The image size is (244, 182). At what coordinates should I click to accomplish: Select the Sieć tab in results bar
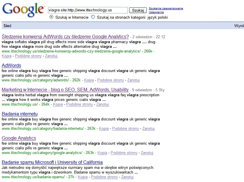[x=7, y=26]
